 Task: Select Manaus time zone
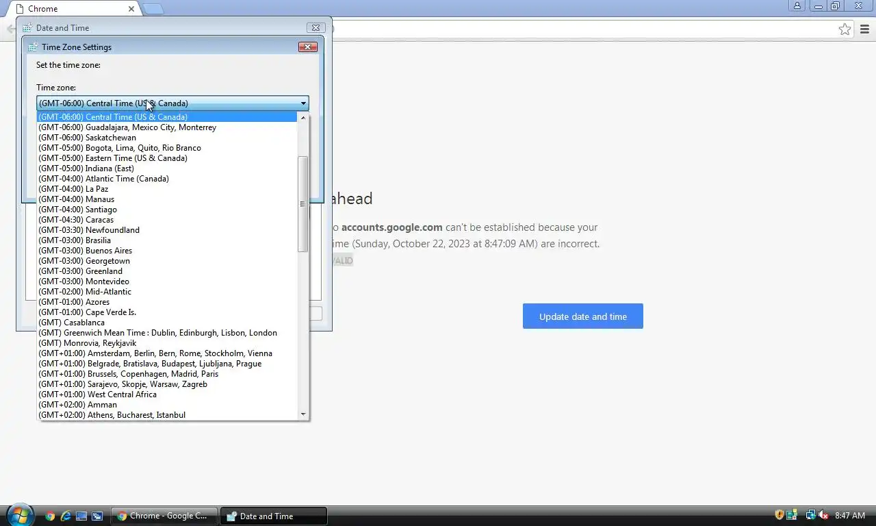(167, 199)
